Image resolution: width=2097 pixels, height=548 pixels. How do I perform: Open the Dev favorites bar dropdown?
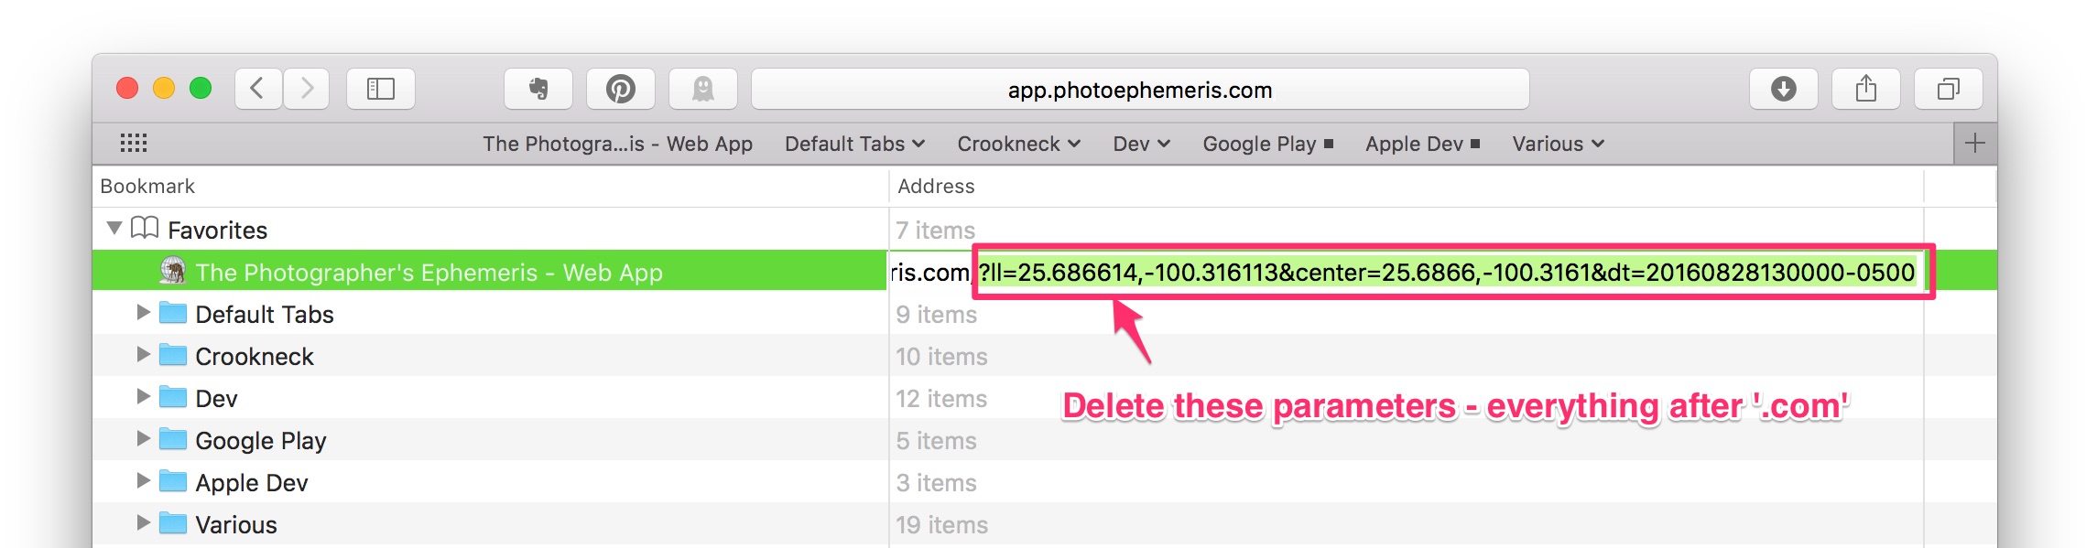(x=1142, y=144)
